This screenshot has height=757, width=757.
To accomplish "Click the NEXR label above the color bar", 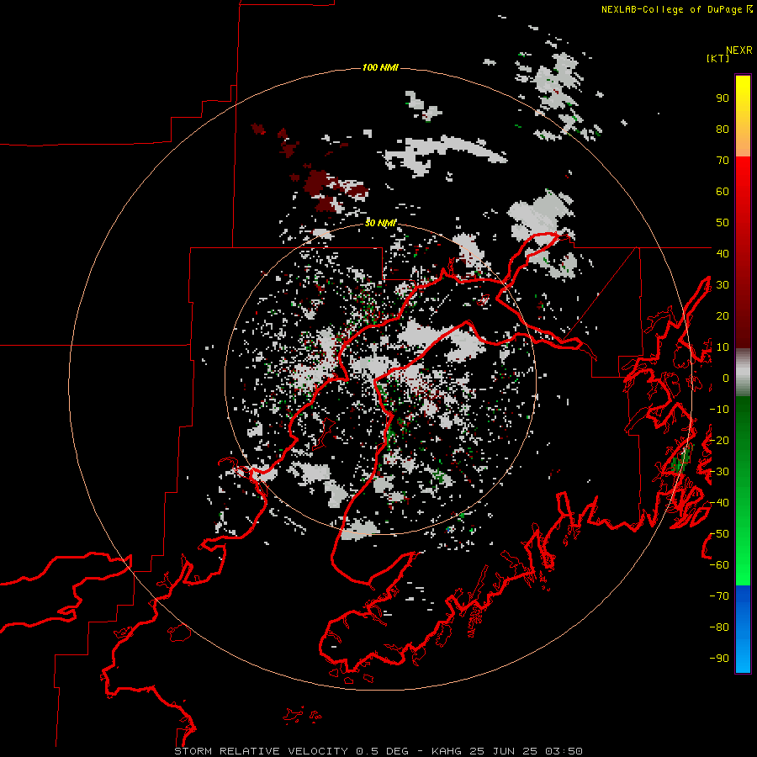I will [x=739, y=50].
